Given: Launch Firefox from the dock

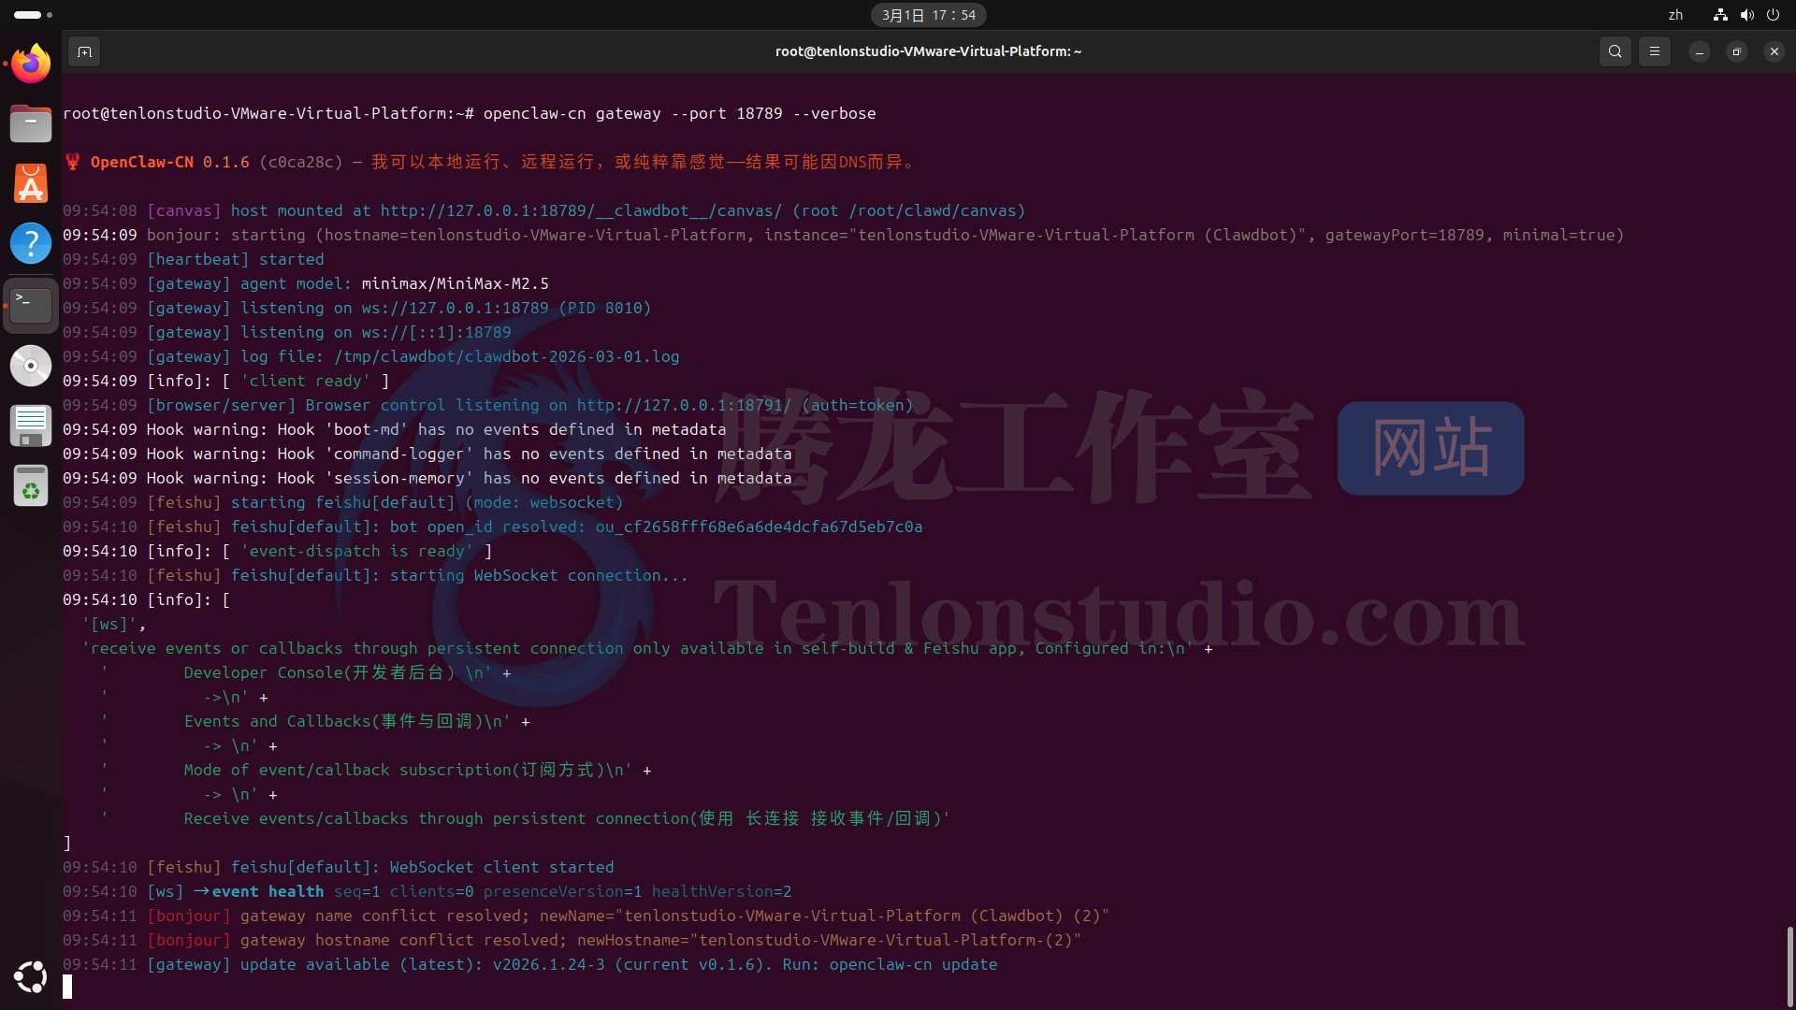Looking at the screenshot, I should point(31,64).
